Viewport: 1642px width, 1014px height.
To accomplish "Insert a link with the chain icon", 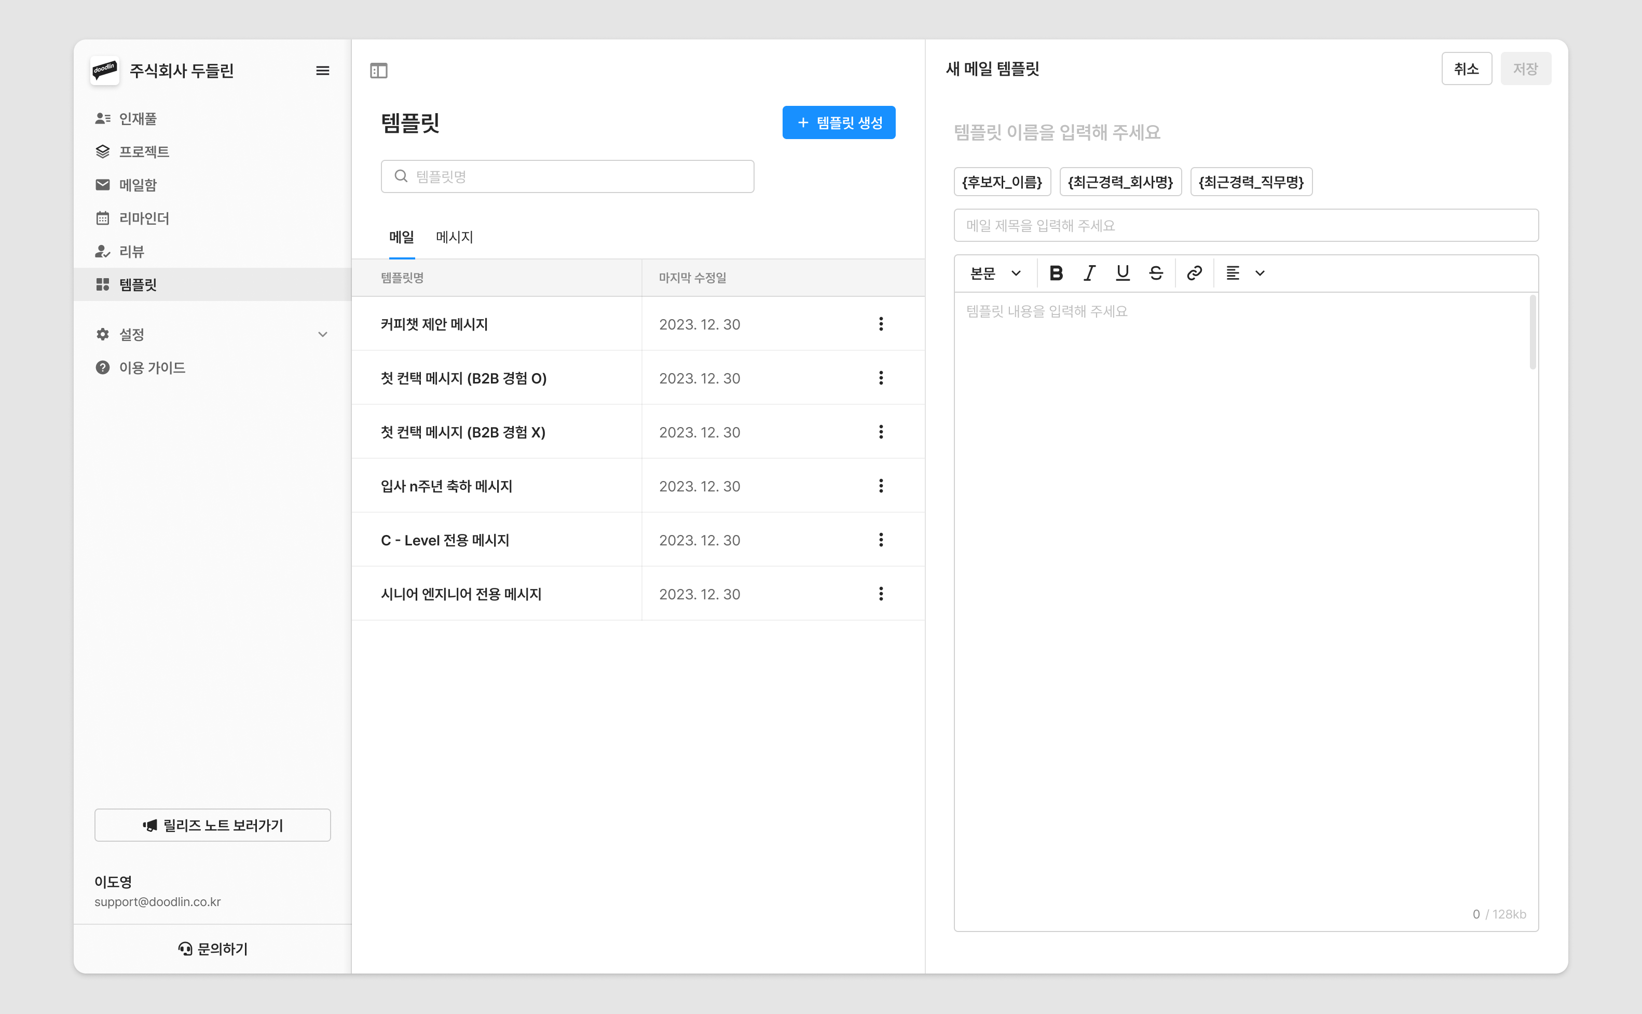I will 1194,273.
